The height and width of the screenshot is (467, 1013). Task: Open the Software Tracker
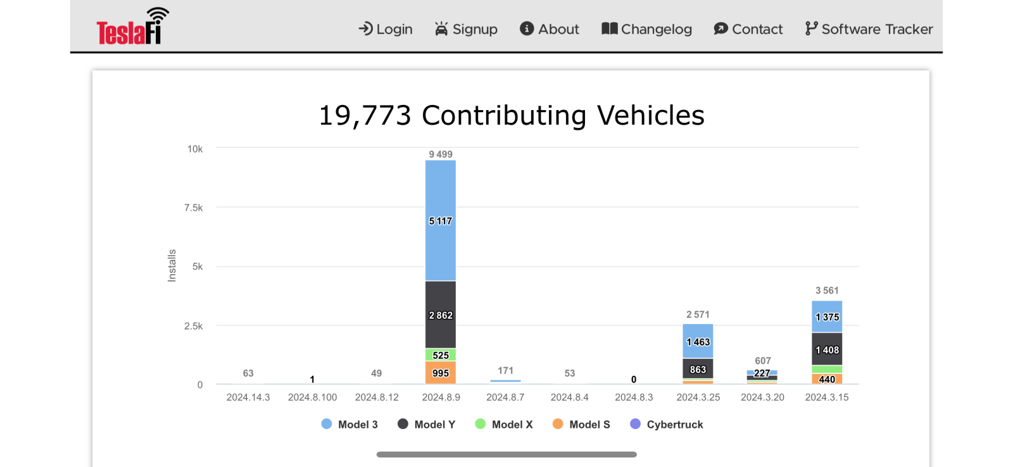point(869,29)
